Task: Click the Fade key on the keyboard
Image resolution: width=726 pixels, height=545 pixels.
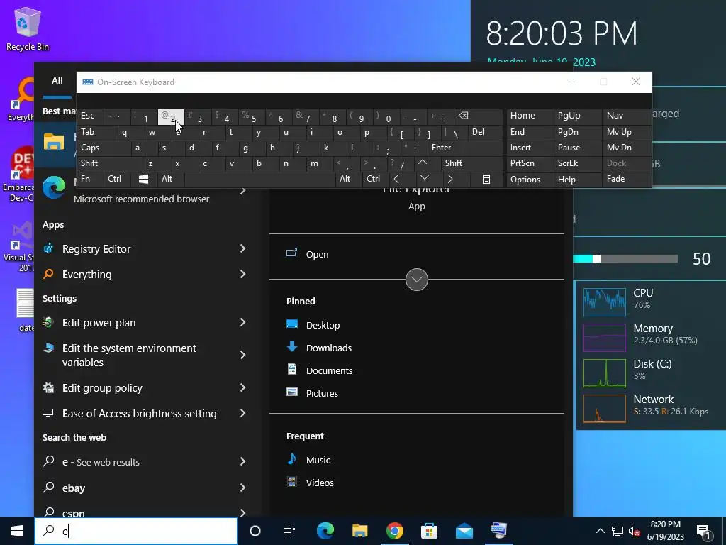Action: [x=627, y=180]
